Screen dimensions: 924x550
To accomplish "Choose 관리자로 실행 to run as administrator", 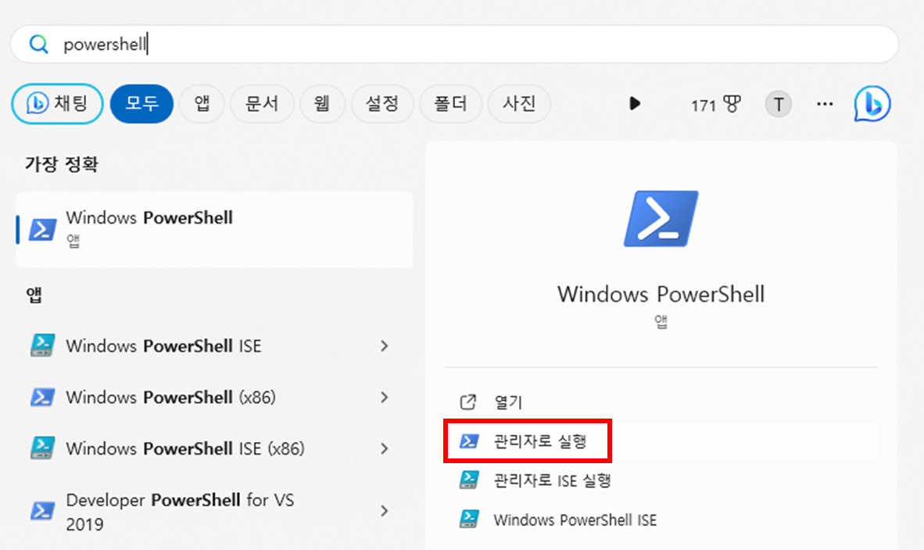I will pos(661,441).
